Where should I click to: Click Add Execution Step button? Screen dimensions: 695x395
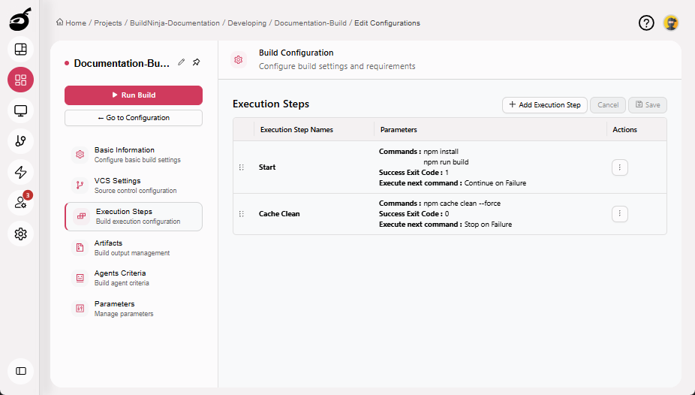(544, 105)
